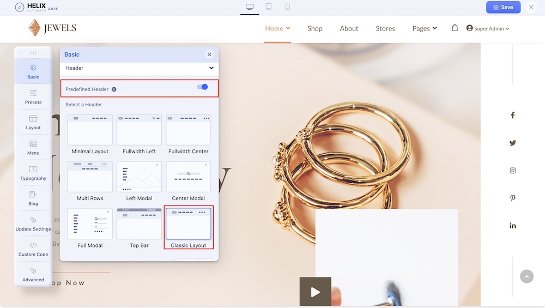Open the Layout settings in sidebar

point(33,122)
